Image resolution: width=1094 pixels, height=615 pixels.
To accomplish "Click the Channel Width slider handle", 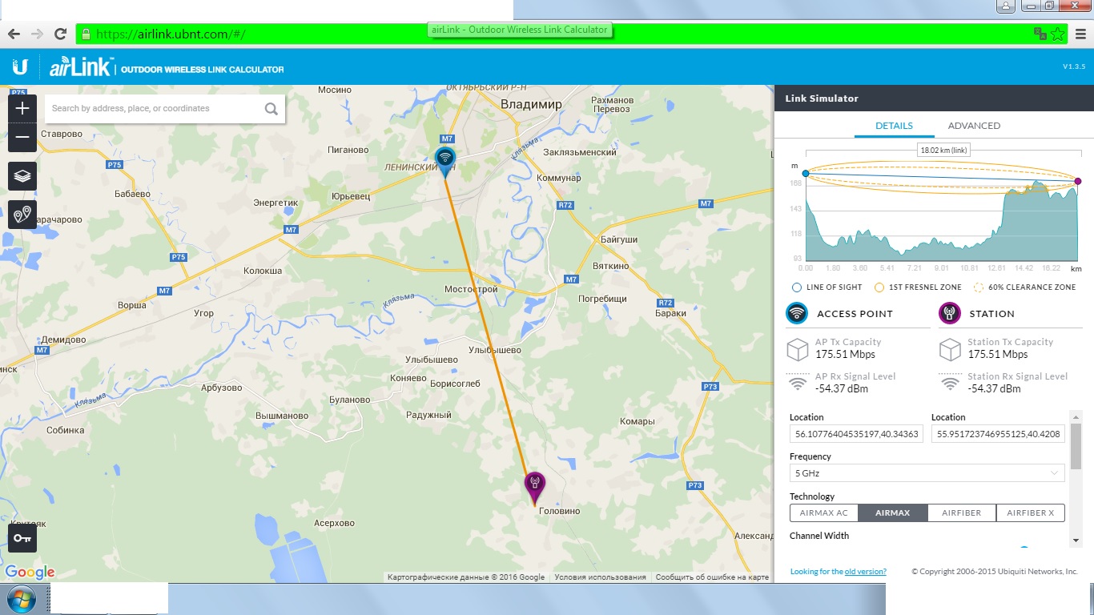I will (x=1024, y=549).
